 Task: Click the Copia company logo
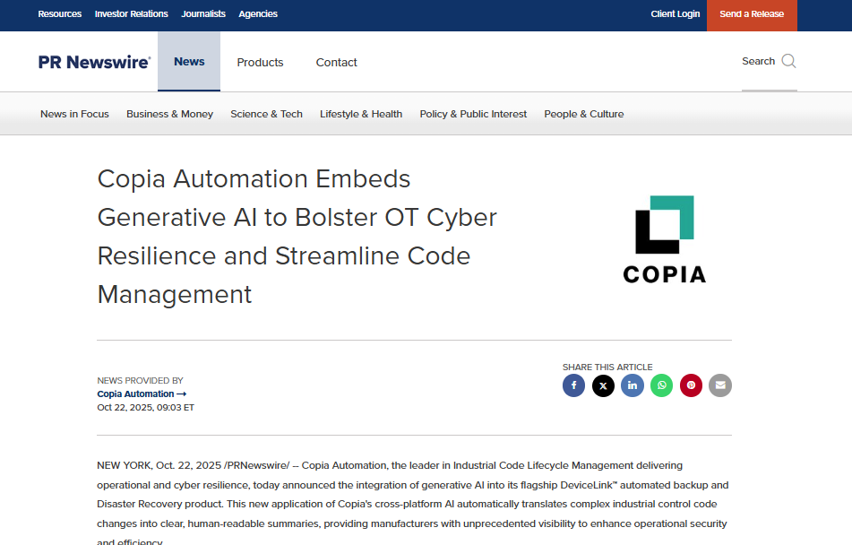665,239
